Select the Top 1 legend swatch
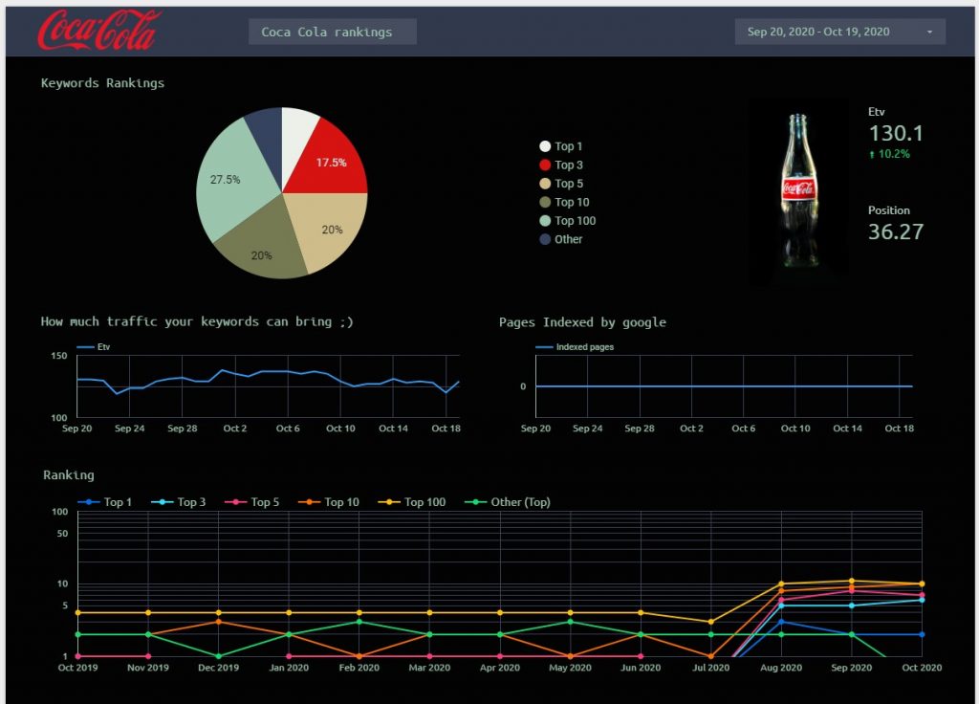Image resolution: width=979 pixels, height=704 pixels. 544,146
